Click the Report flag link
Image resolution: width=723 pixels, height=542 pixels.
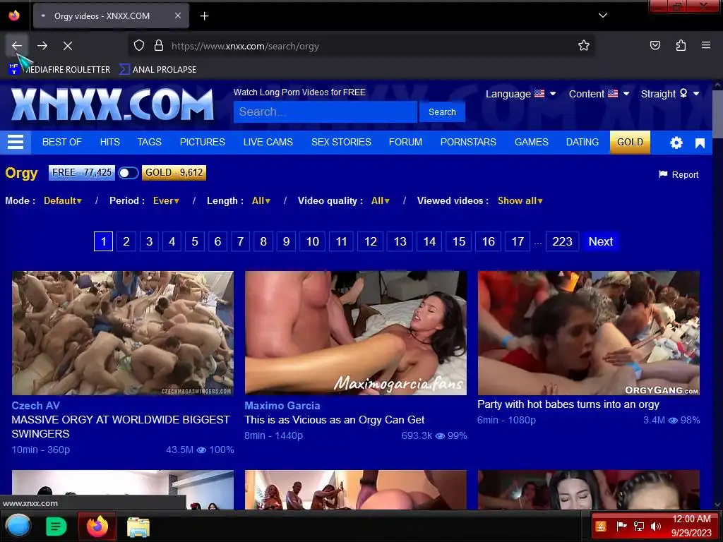(x=679, y=175)
